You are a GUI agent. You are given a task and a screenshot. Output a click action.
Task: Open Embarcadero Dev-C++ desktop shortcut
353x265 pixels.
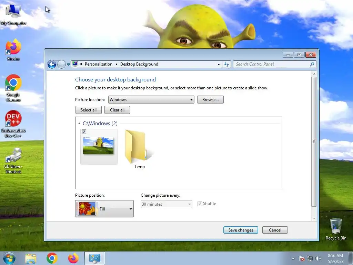click(13, 124)
